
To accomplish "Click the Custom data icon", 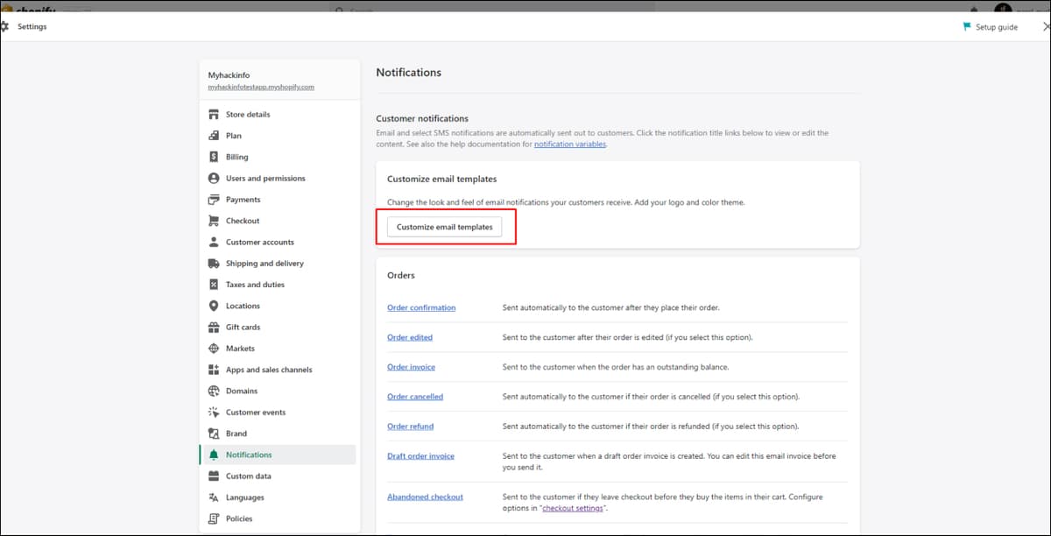I will click(x=213, y=476).
